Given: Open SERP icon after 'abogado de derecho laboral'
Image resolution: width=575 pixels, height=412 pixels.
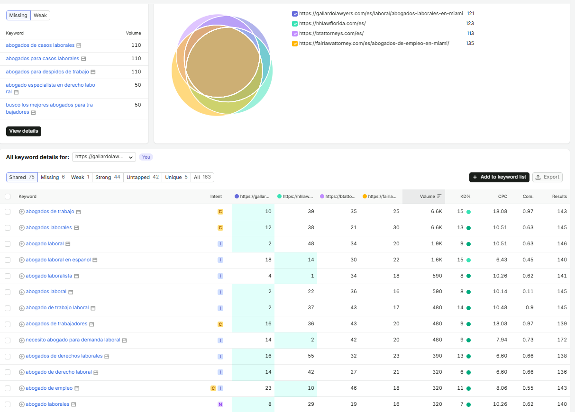Looking at the screenshot, I should pos(96,372).
